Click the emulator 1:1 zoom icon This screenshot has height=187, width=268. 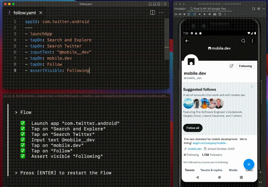coord(260,182)
